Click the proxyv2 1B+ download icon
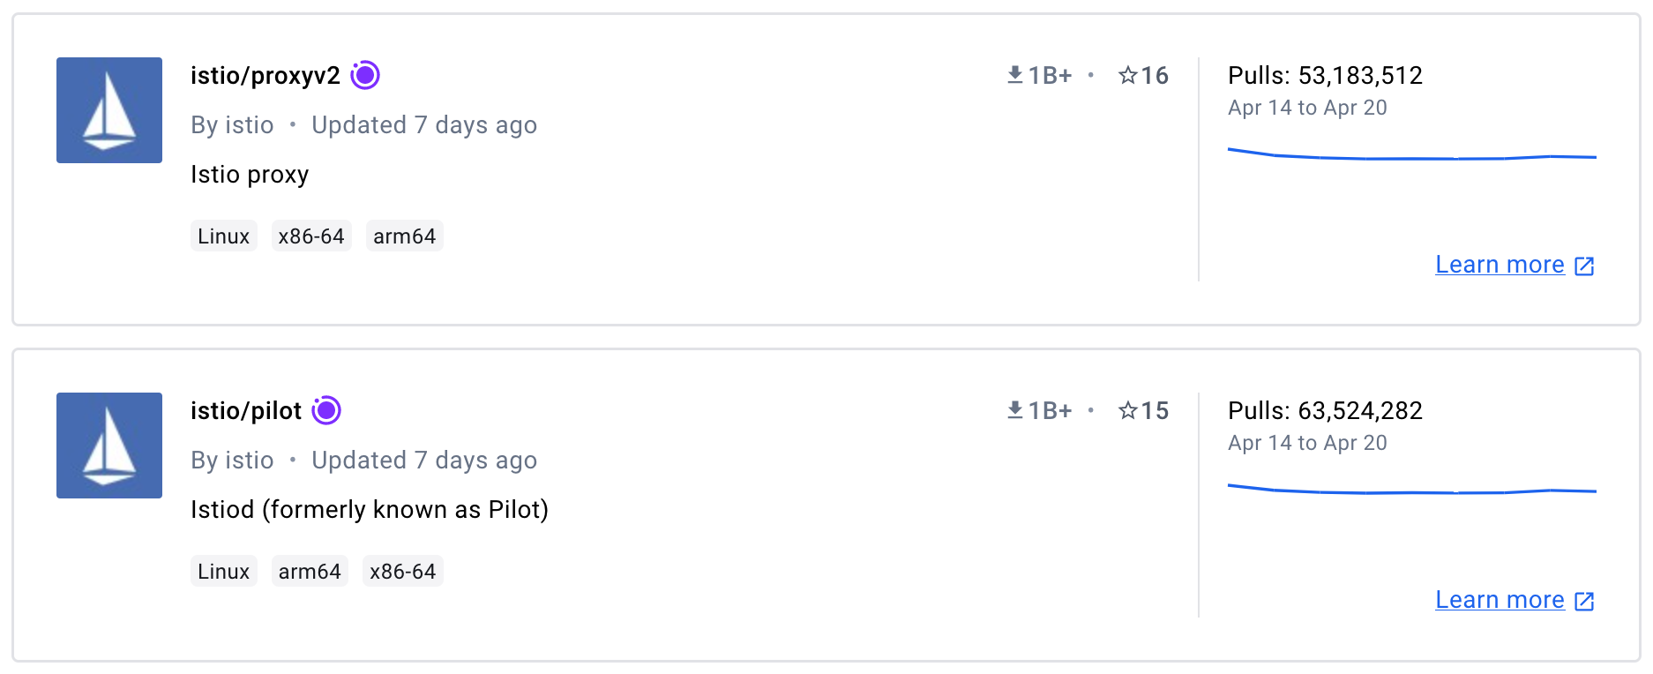The image size is (1653, 674). (1015, 75)
